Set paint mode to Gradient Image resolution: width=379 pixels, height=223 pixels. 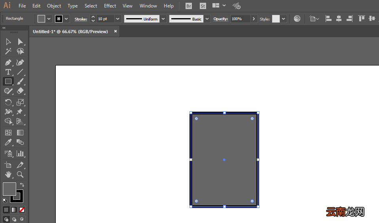click(14, 210)
